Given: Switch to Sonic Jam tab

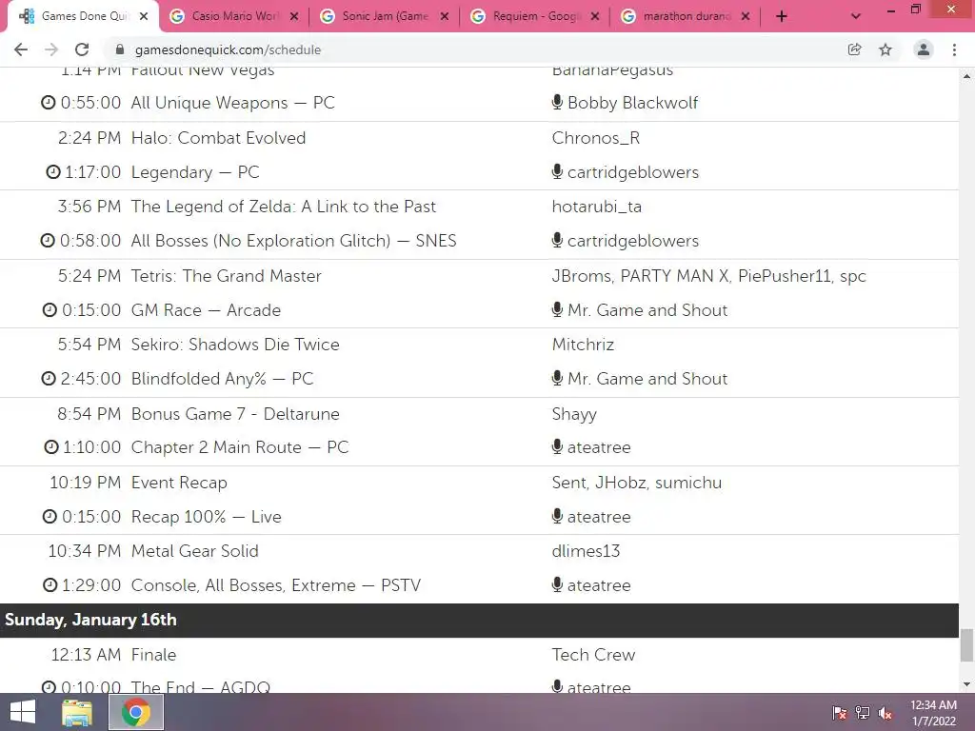Looking at the screenshot, I should point(385,16).
